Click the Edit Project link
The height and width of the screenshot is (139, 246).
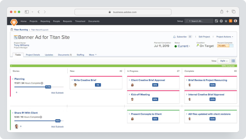point(204,37)
